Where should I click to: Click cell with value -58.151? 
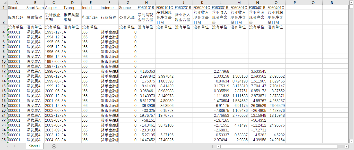(146, 120)
